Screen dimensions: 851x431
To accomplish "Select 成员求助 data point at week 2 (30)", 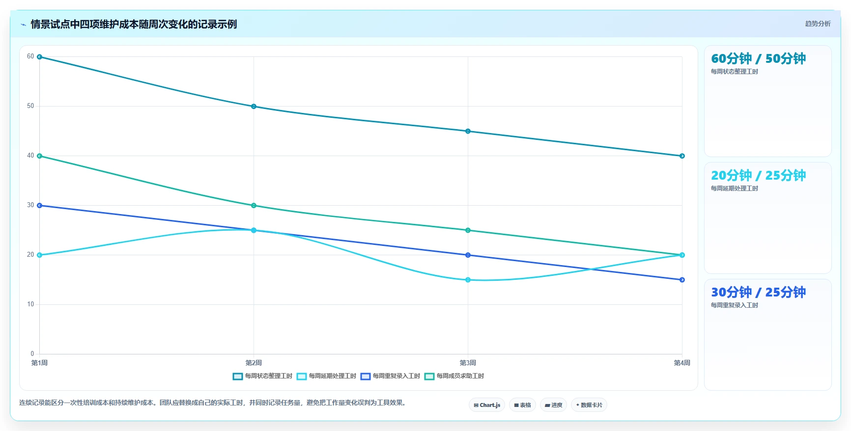I will [254, 206].
